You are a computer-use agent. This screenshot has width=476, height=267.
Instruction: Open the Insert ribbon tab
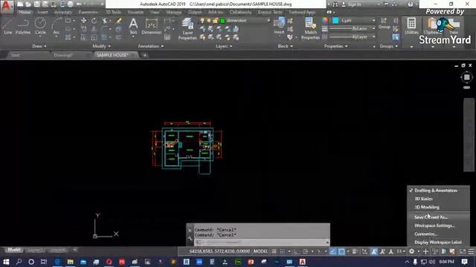tap(42, 12)
